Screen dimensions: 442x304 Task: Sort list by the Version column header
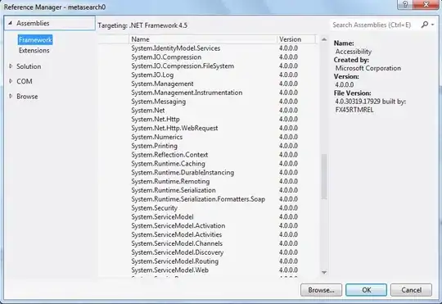tap(296, 39)
